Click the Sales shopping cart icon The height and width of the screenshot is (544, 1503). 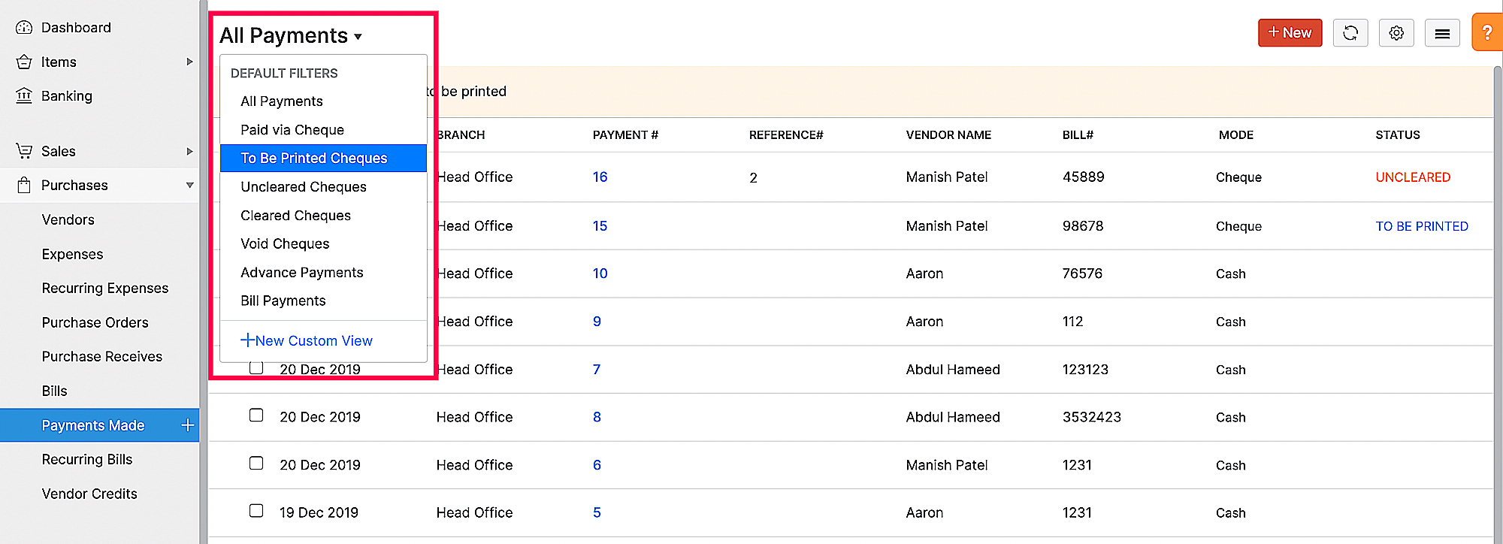coord(24,151)
